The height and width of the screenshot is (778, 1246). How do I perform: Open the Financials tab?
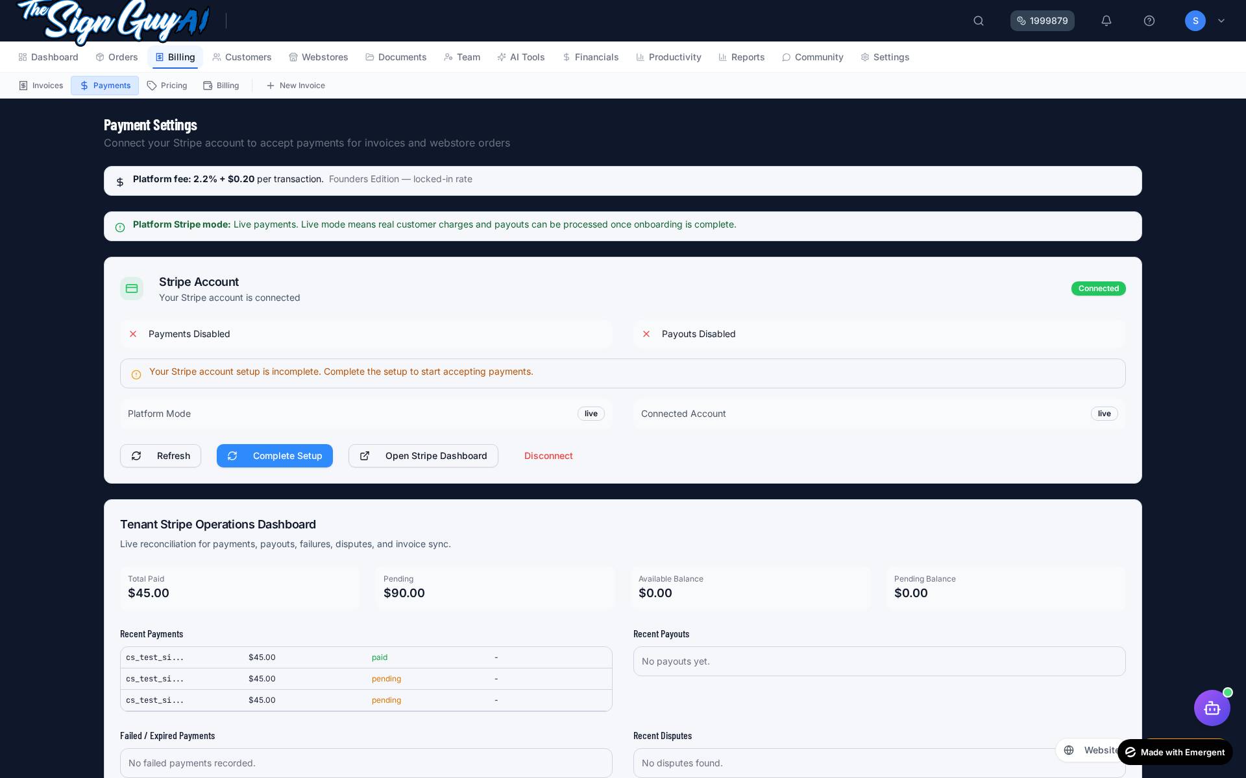point(591,57)
